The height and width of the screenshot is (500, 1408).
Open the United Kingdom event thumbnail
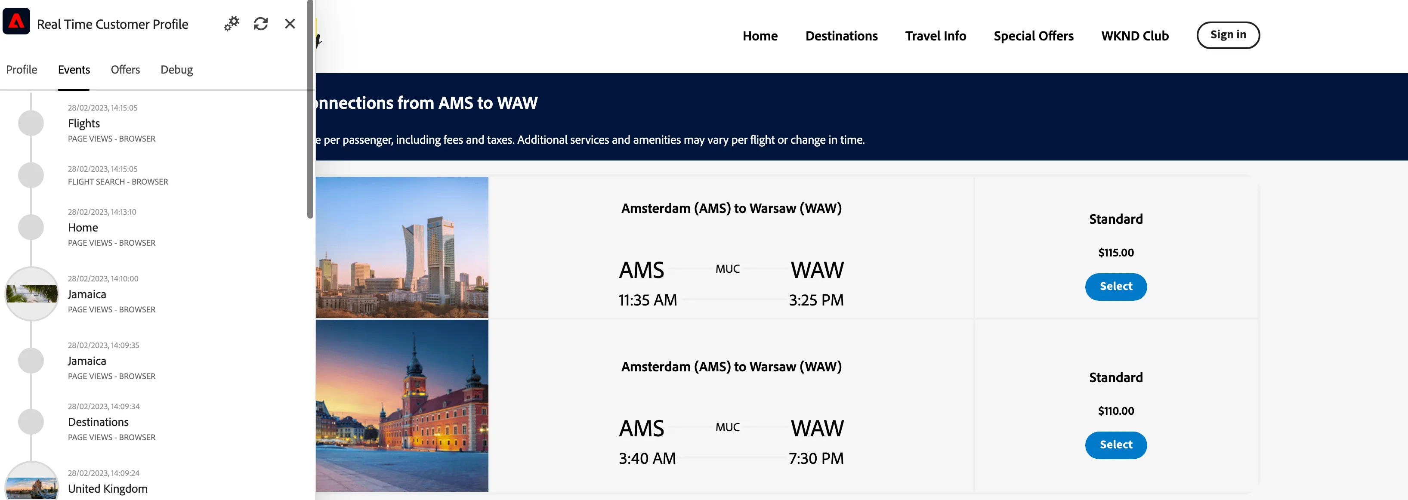[32, 481]
